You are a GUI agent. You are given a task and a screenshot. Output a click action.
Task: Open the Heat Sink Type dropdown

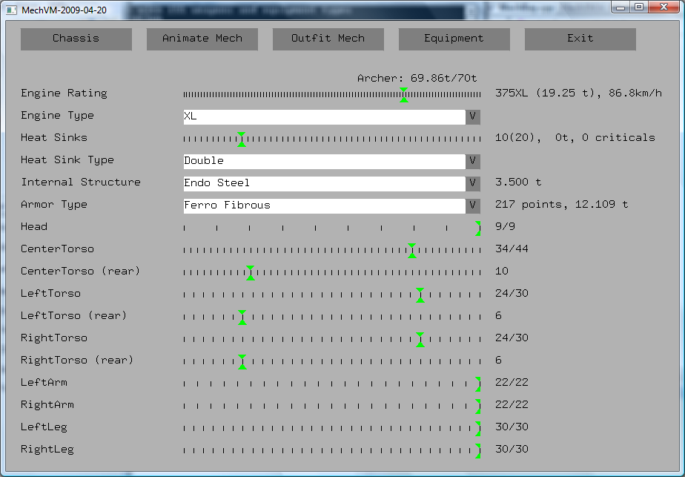pos(473,161)
